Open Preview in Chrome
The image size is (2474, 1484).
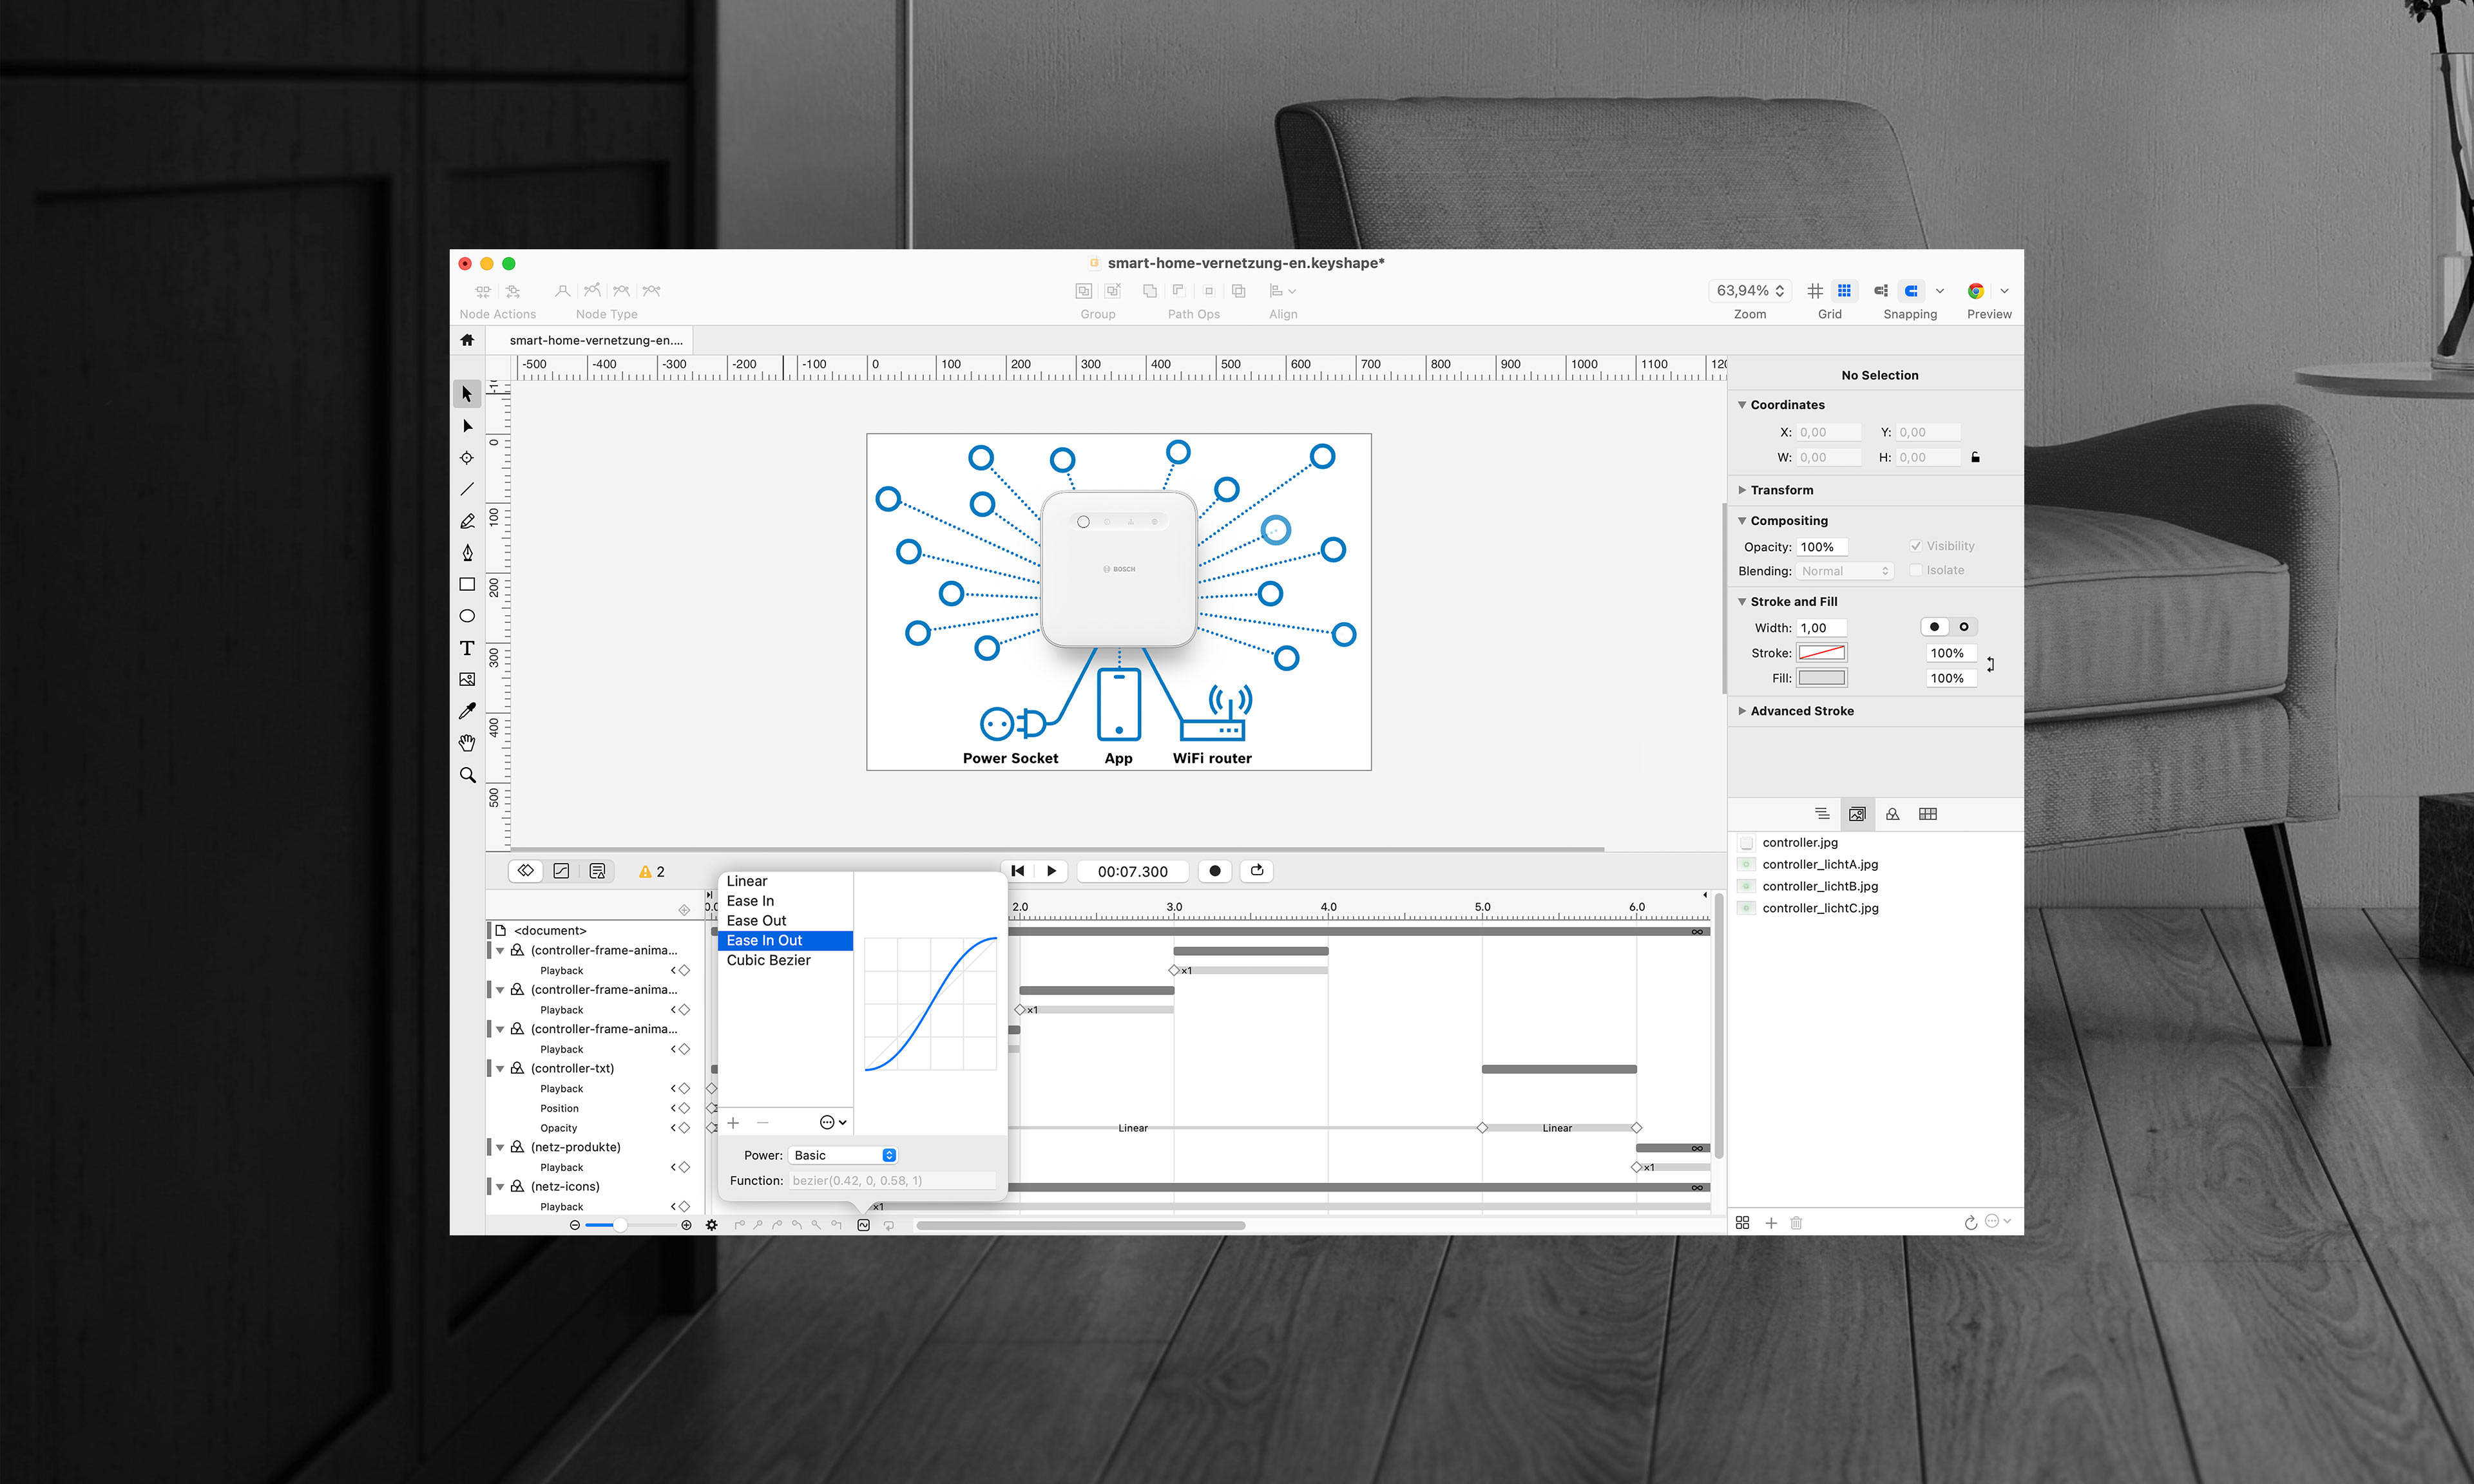pos(1976,291)
